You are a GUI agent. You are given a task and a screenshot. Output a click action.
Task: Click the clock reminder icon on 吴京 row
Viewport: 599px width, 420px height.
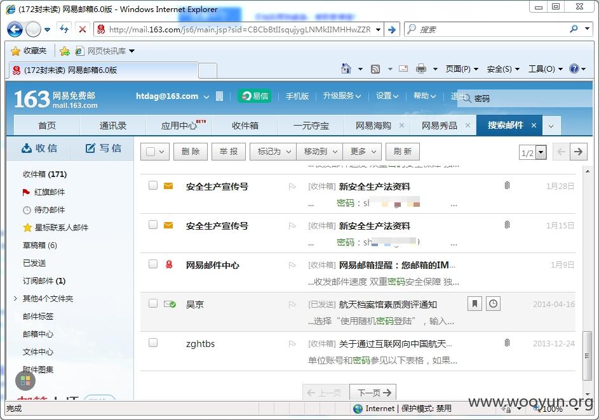coord(493,304)
